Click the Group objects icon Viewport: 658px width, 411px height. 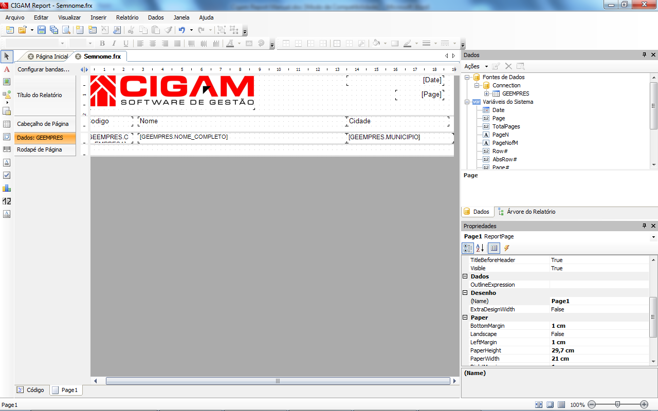point(221,30)
